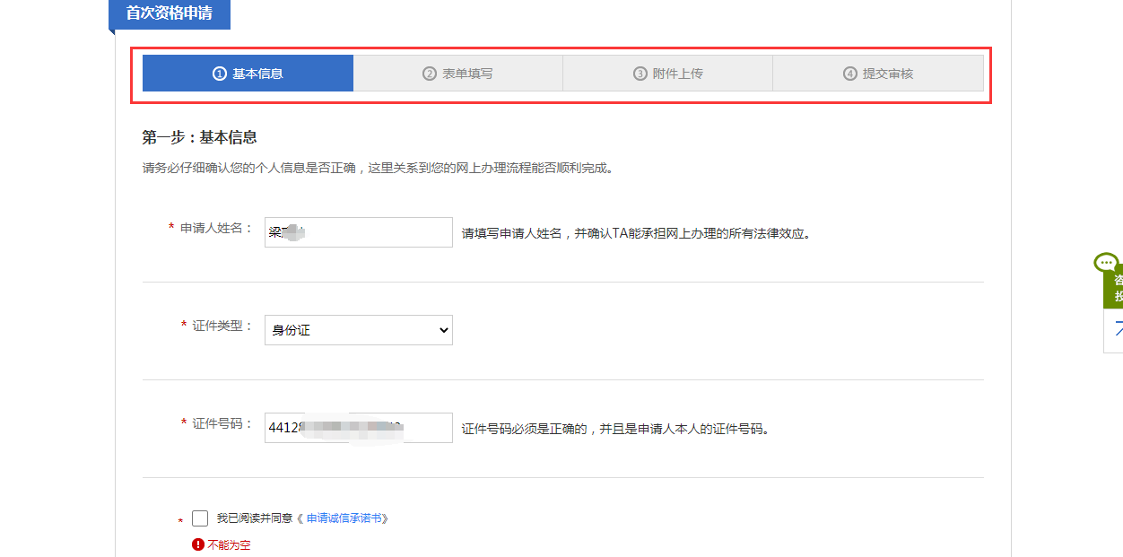Image resolution: width=1123 pixels, height=557 pixels.
Task: Click the blue icon in the white side panel
Action: 1117,328
